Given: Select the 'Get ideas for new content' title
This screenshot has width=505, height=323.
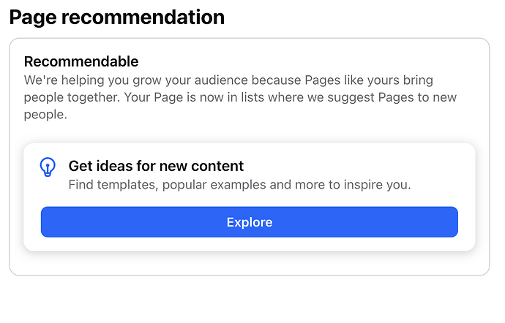Looking at the screenshot, I should (156, 166).
